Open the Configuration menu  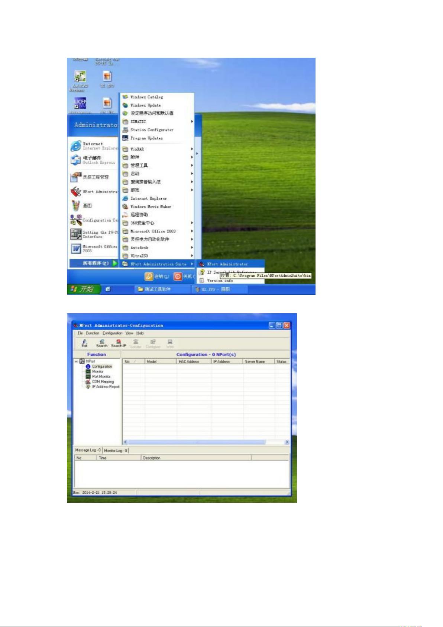[113, 333]
